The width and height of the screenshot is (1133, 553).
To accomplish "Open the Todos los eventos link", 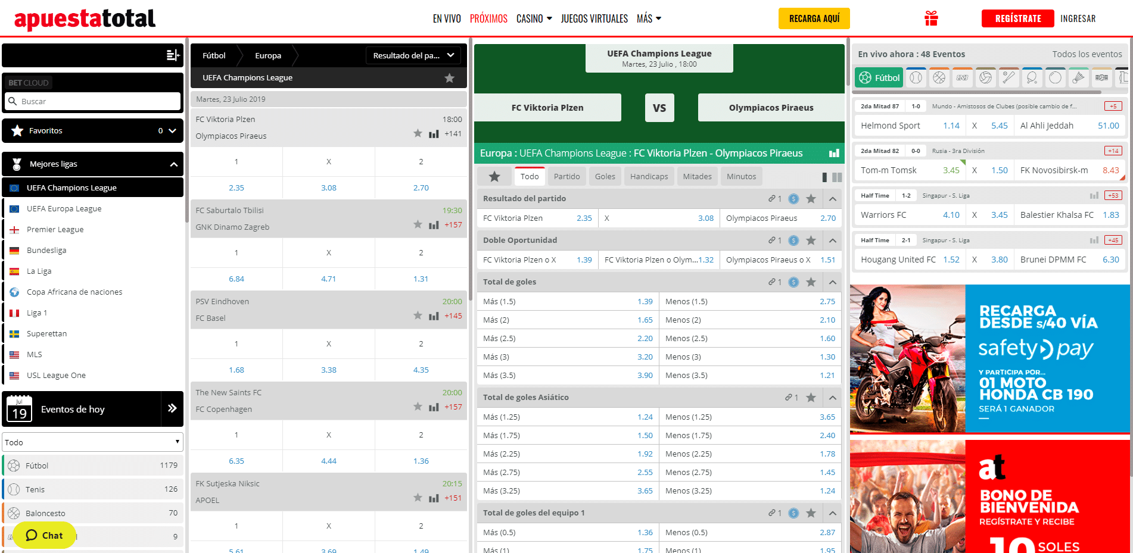I will (1087, 54).
